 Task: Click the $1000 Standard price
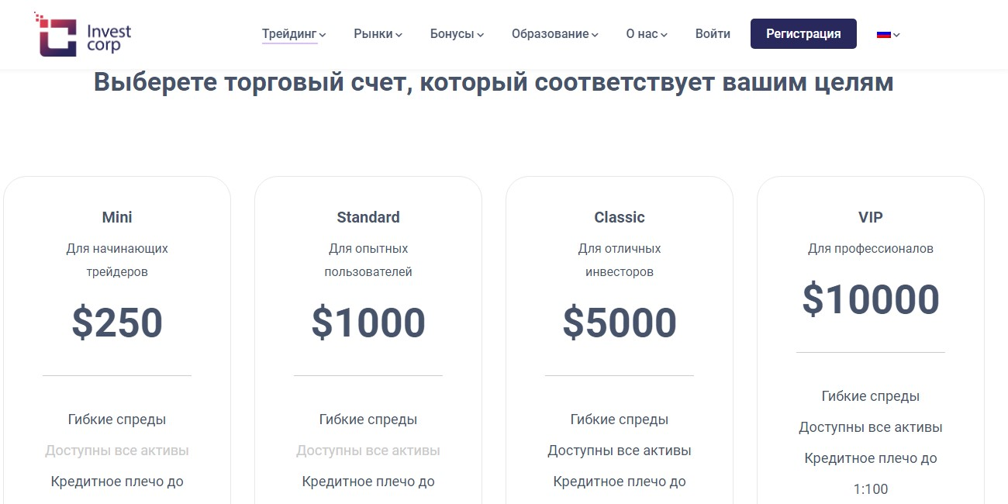[x=368, y=323]
